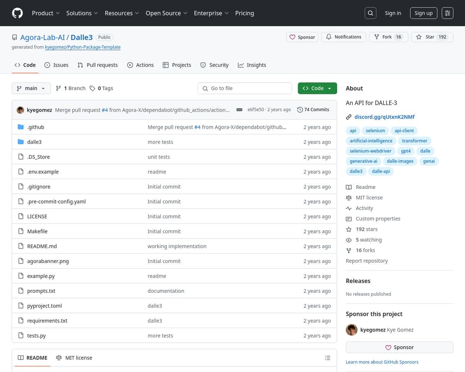
Task: Click the tests.py file icon
Action: click(x=21, y=335)
